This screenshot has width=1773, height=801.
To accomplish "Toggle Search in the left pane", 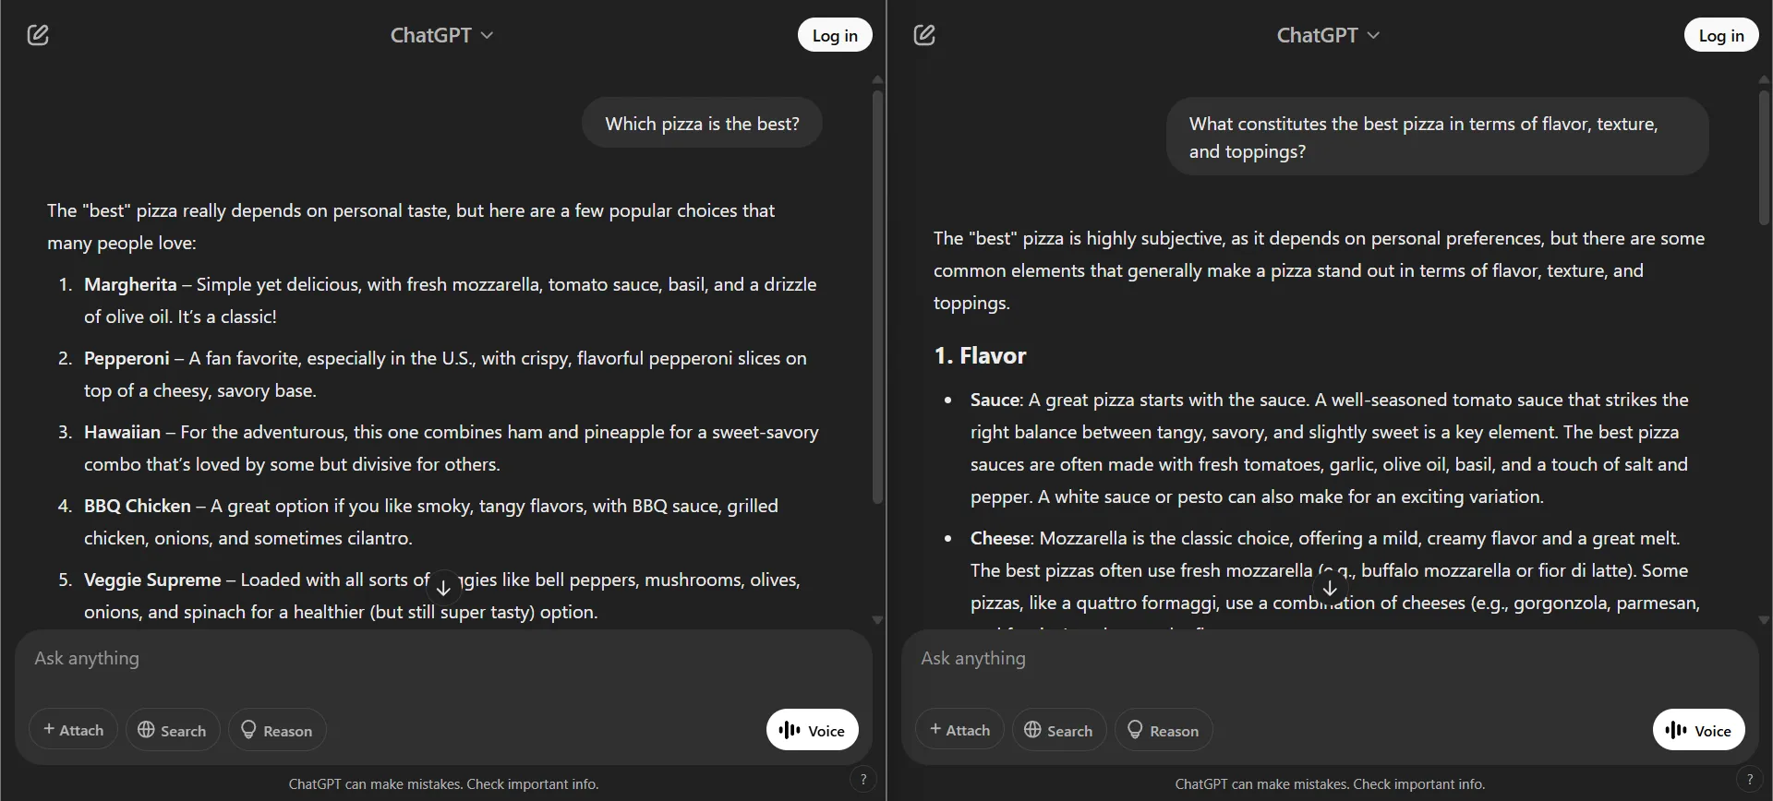I will click(172, 729).
